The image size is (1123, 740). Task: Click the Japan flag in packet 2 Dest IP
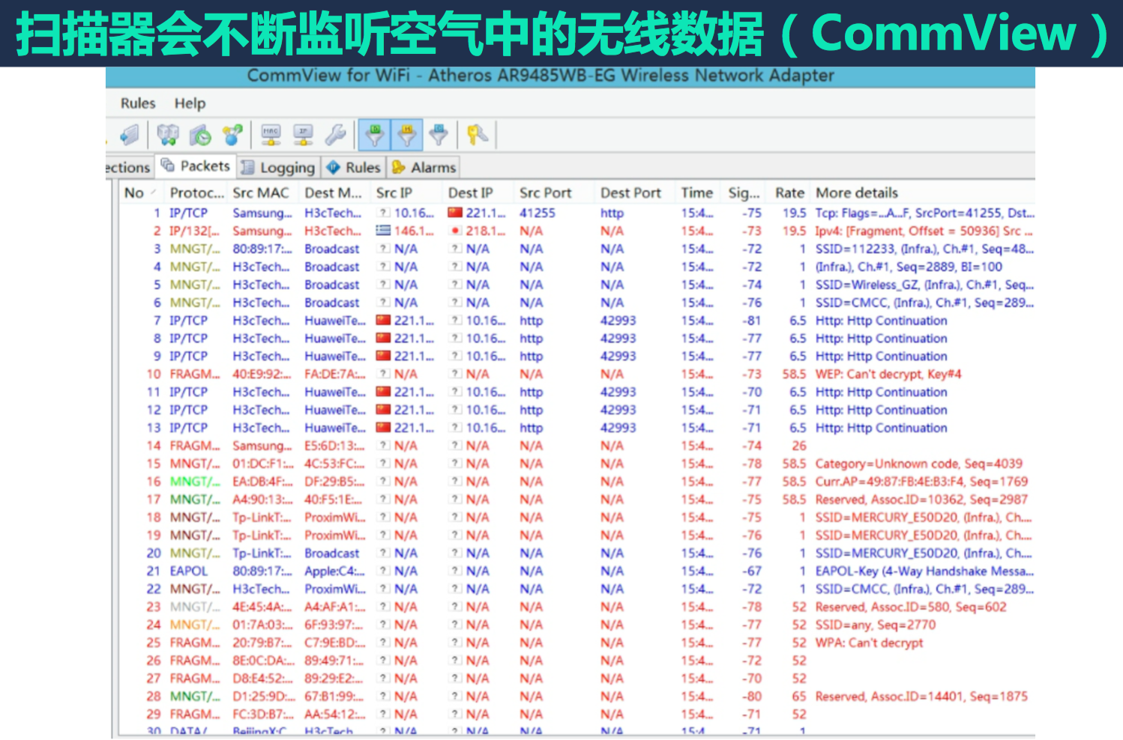(455, 231)
